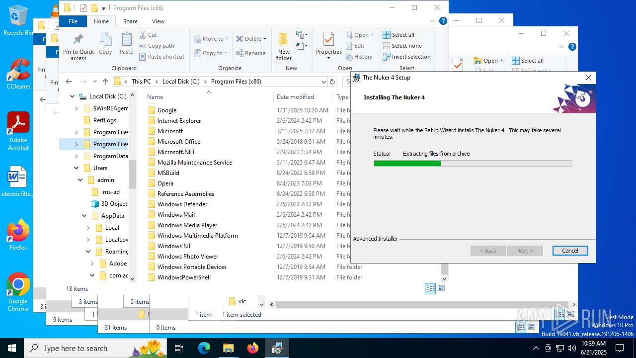Select the WindowsPowerShell folder

tap(184, 277)
